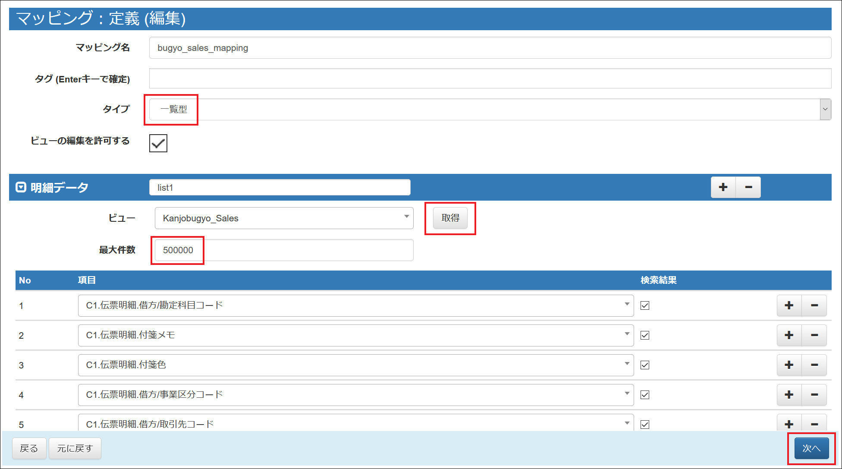Uncheck 検索結果 for 付箋色 row
Image resolution: width=842 pixels, height=469 pixels.
[645, 365]
